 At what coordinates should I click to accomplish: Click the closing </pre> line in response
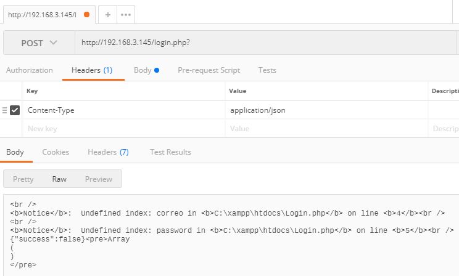[x=23, y=265]
